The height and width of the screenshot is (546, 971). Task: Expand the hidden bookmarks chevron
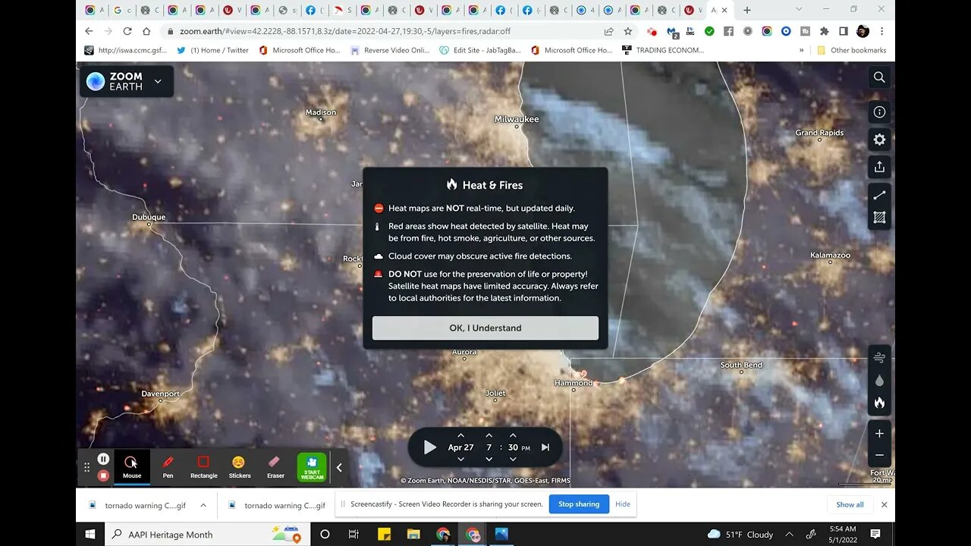[x=801, y=50]
